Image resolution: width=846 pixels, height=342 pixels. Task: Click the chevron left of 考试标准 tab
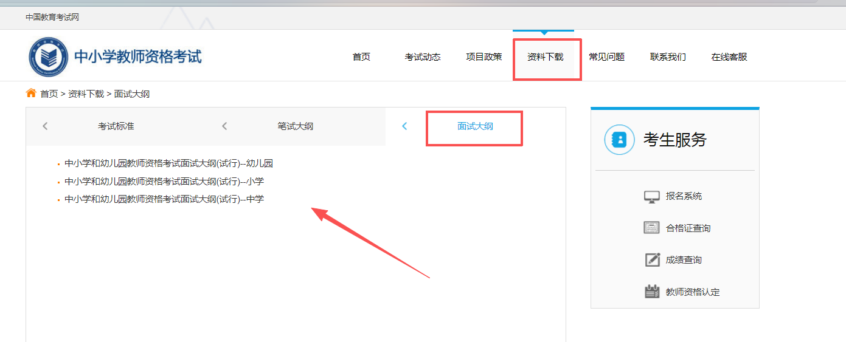click(45, 126)
